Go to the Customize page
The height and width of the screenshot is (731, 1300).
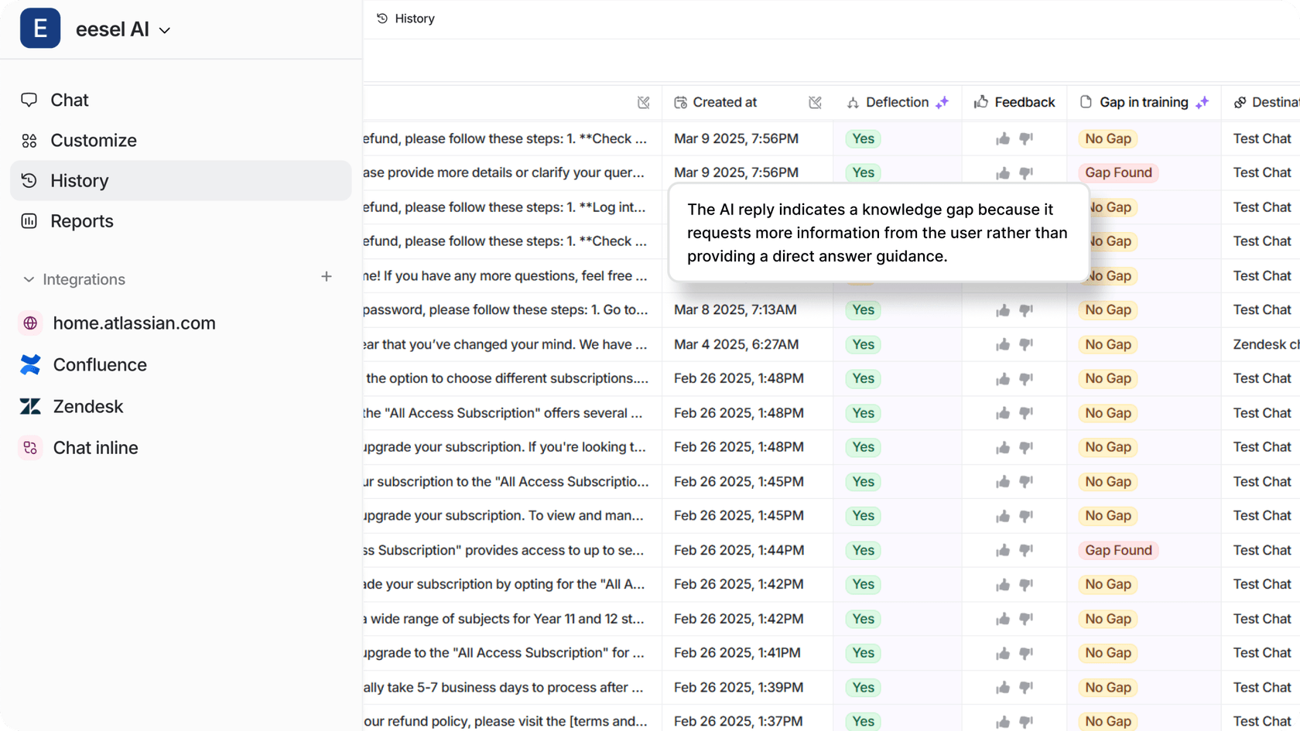93,140
